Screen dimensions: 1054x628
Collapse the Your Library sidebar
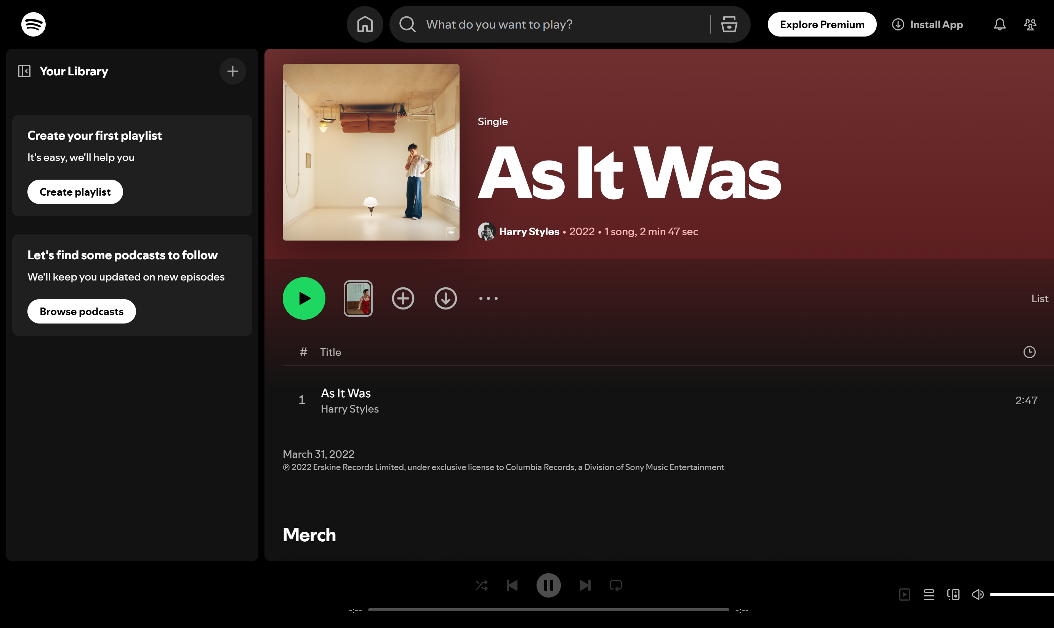pos(24,71)
